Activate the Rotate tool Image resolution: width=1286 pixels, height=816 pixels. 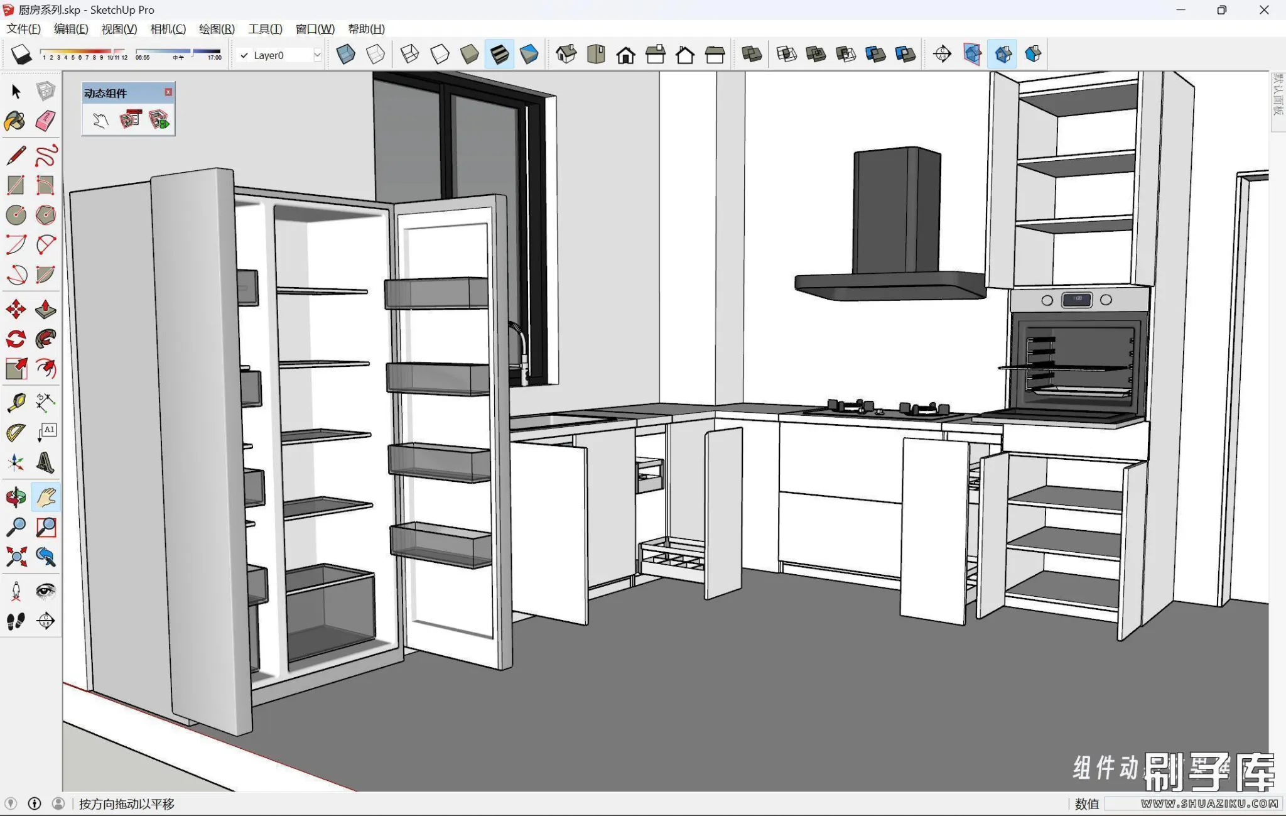pos(15,339)
